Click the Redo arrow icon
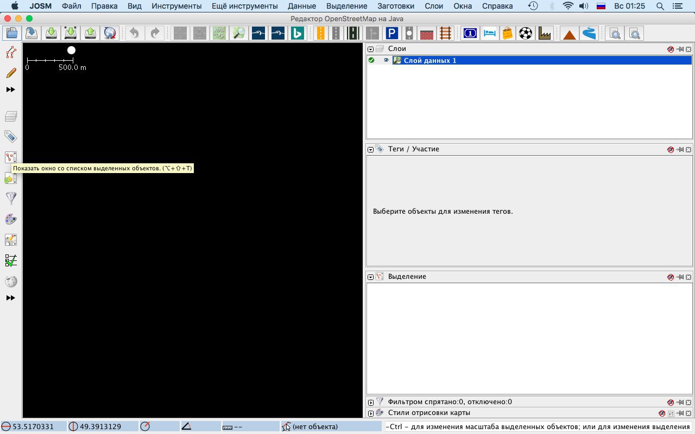This screenshot has height=434, width=695. (155, 33)
